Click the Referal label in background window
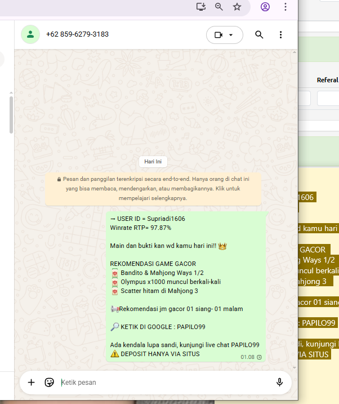The width and height of the screenshot is (339, 404). 327,80
